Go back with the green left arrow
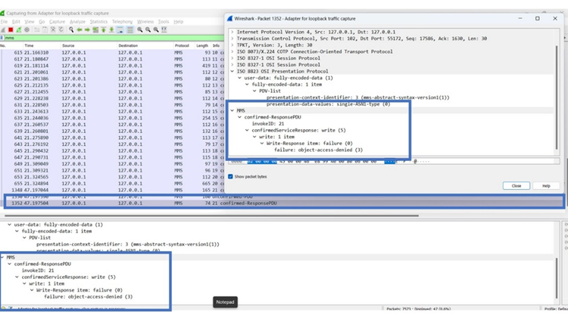 (x=80, y=29)
